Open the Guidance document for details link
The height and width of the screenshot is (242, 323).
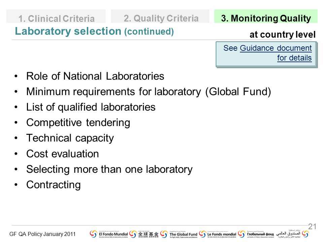point(276,53)
